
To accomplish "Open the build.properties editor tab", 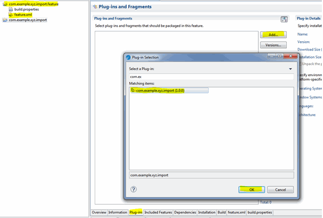I will click(x=260, y=212).
